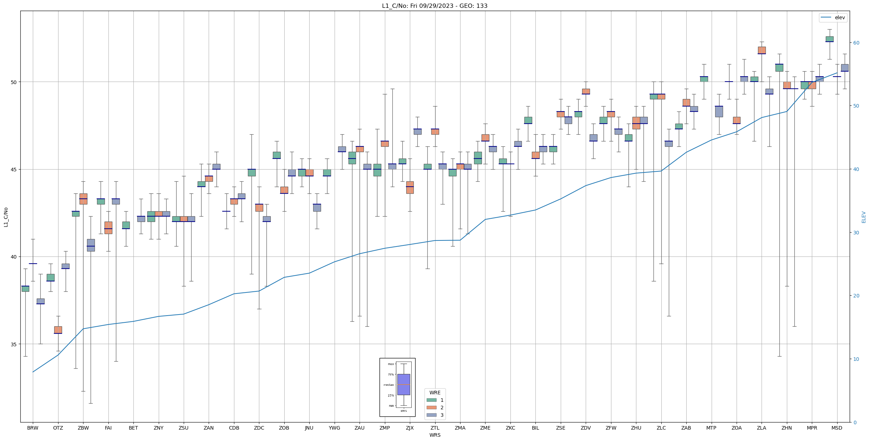
Task: Click the x-axis label YWG
Action: [x=334, y=428]
